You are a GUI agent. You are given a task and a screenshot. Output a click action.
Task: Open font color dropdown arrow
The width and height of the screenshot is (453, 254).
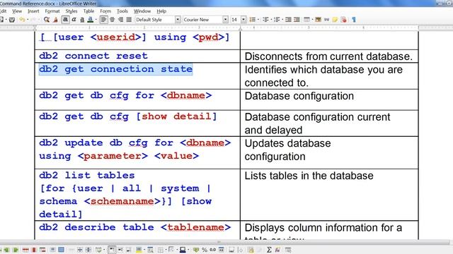point(96,20)
